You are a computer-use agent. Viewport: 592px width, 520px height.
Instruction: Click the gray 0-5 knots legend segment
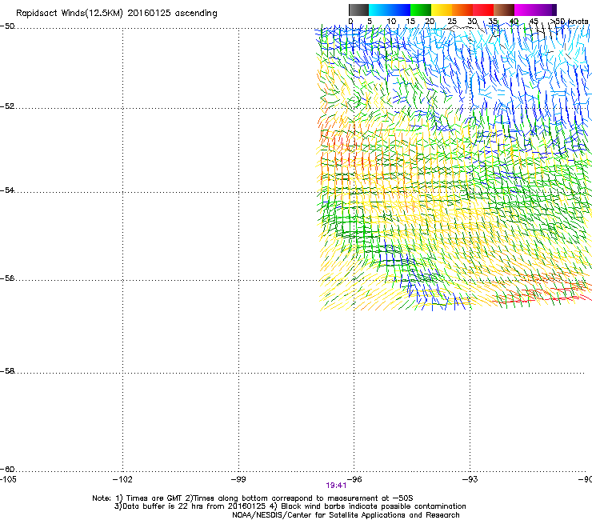point(358,10)
